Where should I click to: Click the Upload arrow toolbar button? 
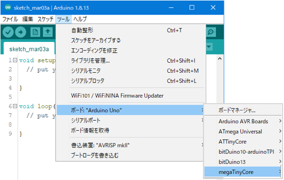[20, 32]
